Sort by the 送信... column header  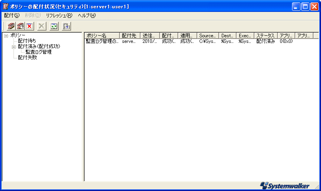click(150, 36)
